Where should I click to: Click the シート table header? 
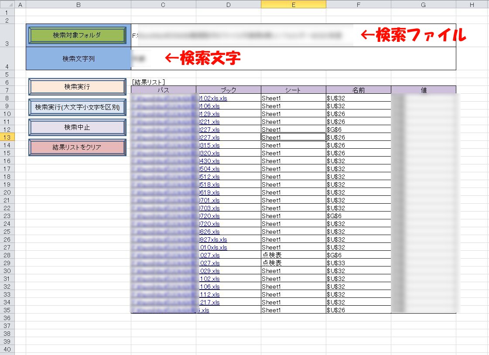point(294,90)
